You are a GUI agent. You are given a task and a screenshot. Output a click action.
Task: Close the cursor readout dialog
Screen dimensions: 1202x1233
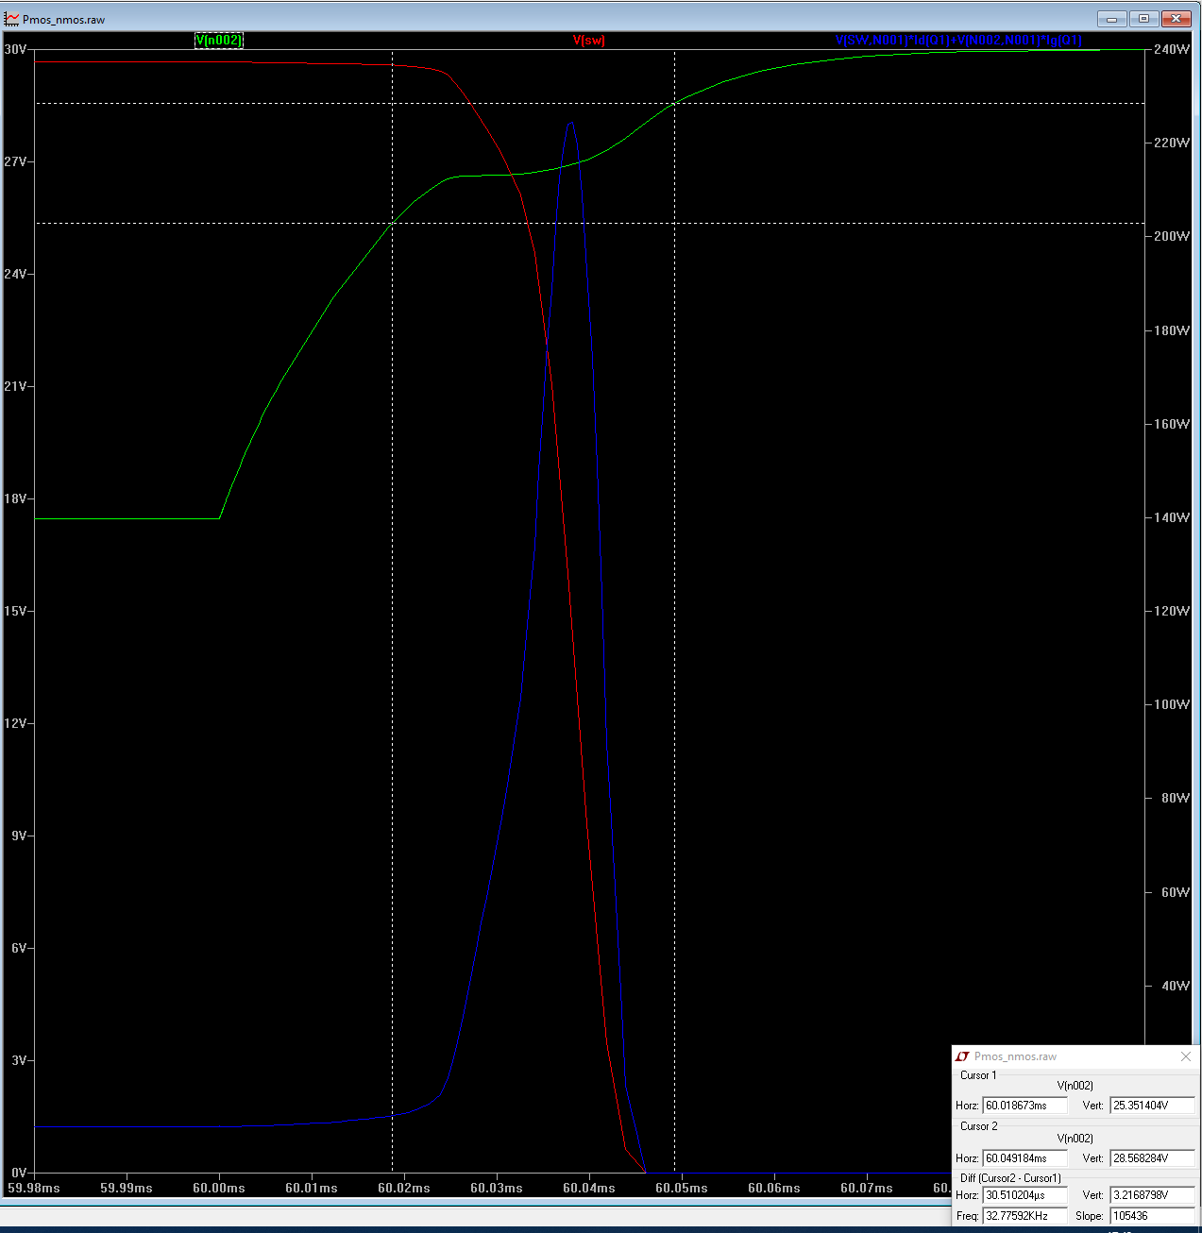pyautogui.click(x=1185, y=1056)
